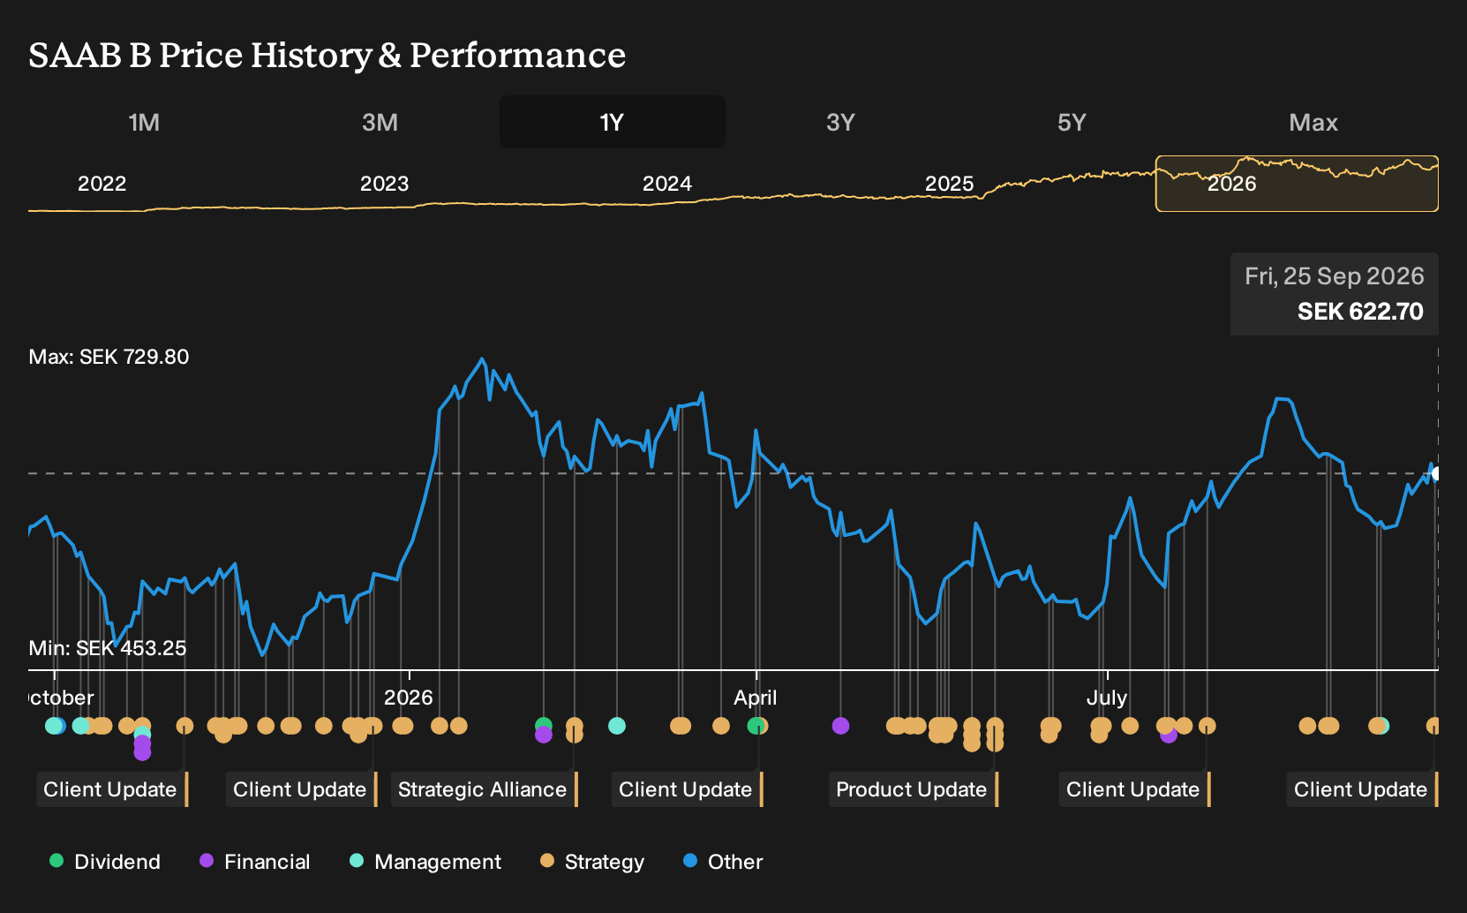The height and width of the screenshot is (913, 1467).
Task: Click the 2026 axis label under chart
Action: (409, 698)
